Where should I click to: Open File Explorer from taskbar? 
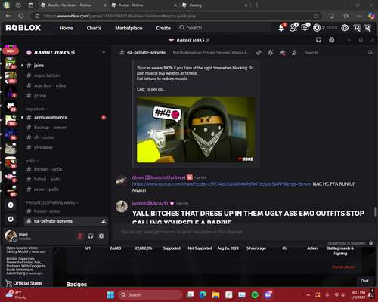click(x=215, y=295)
